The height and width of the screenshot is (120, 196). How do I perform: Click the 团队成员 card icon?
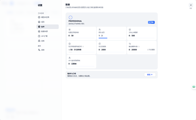coord(100,30)
